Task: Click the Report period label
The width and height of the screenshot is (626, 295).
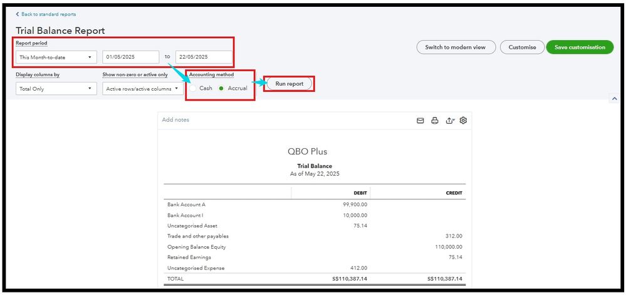Action: pyautogui.click(x=31, y=43)
